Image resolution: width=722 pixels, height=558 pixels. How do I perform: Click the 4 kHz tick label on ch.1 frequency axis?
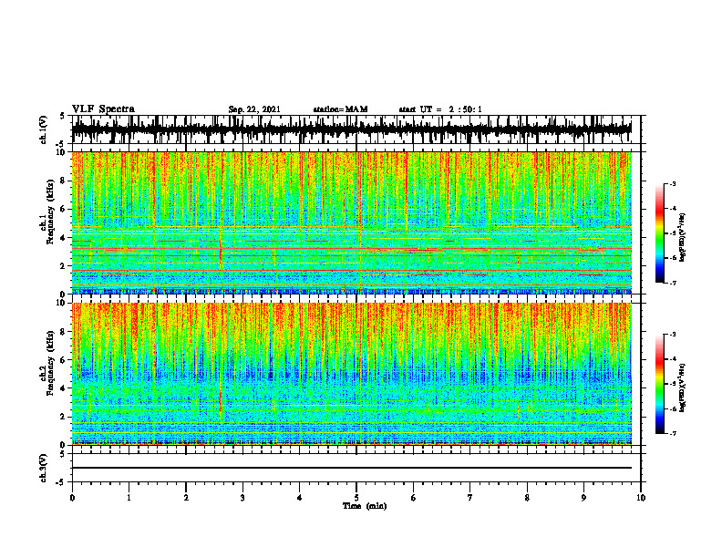(x=63, y=238)
